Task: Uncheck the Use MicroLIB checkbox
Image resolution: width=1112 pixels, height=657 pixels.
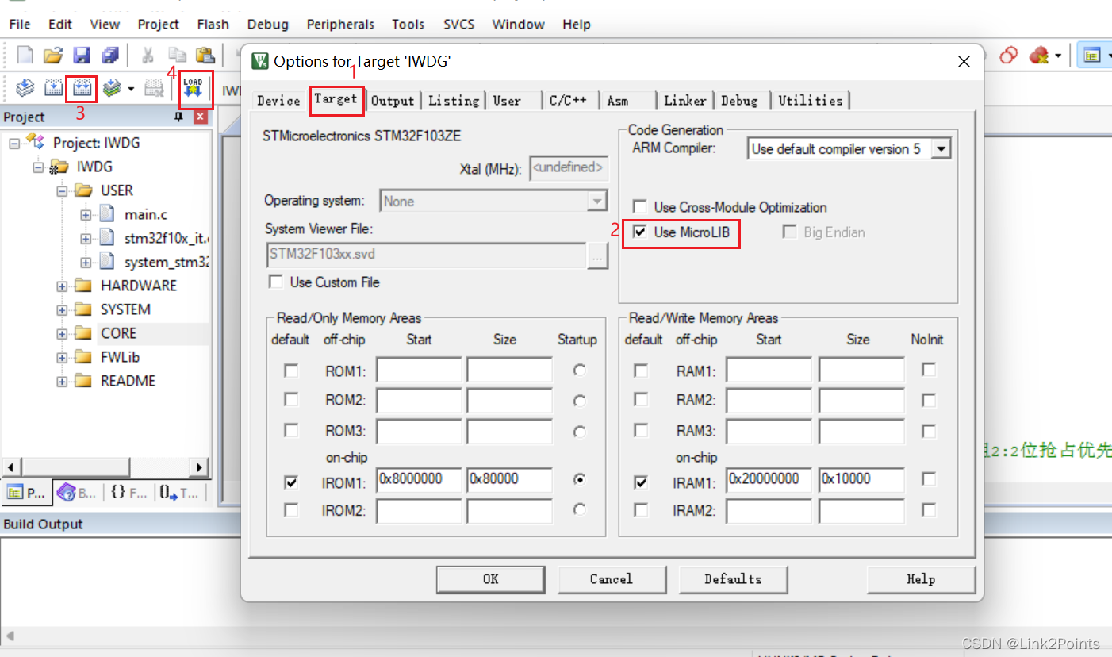Action: coord(639,232)
